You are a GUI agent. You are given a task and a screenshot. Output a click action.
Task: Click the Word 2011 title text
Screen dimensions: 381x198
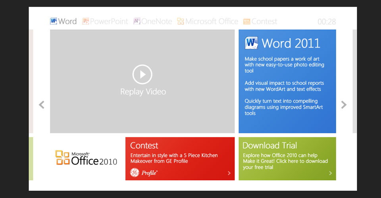tap(291, 43)
